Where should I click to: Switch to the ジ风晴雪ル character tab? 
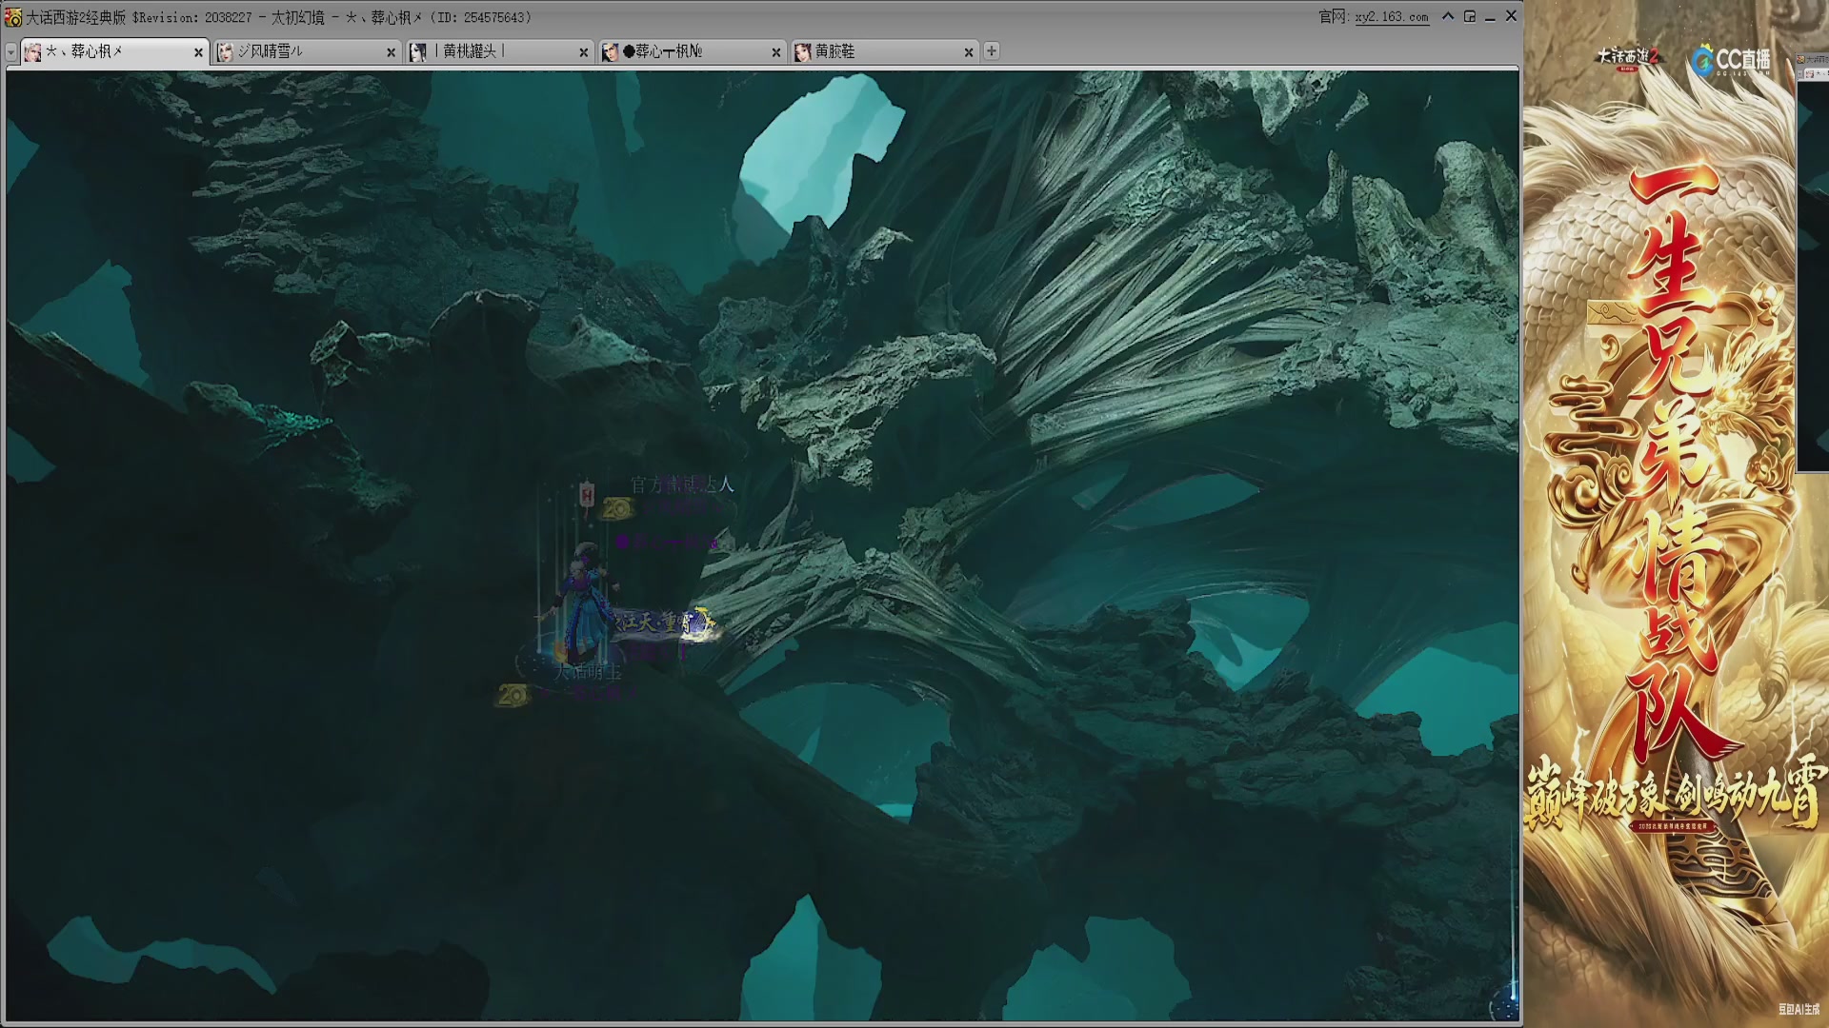tap(307, 51)
